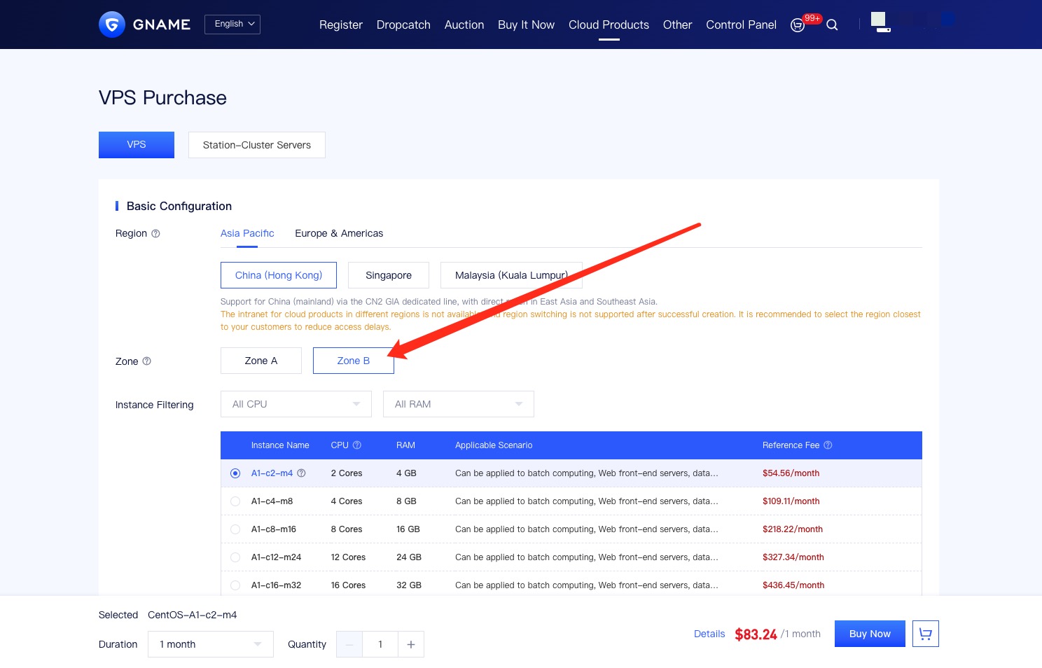Click the Reference Fee help icon
Screen dimensions: 1042x668
pos(828,445)
